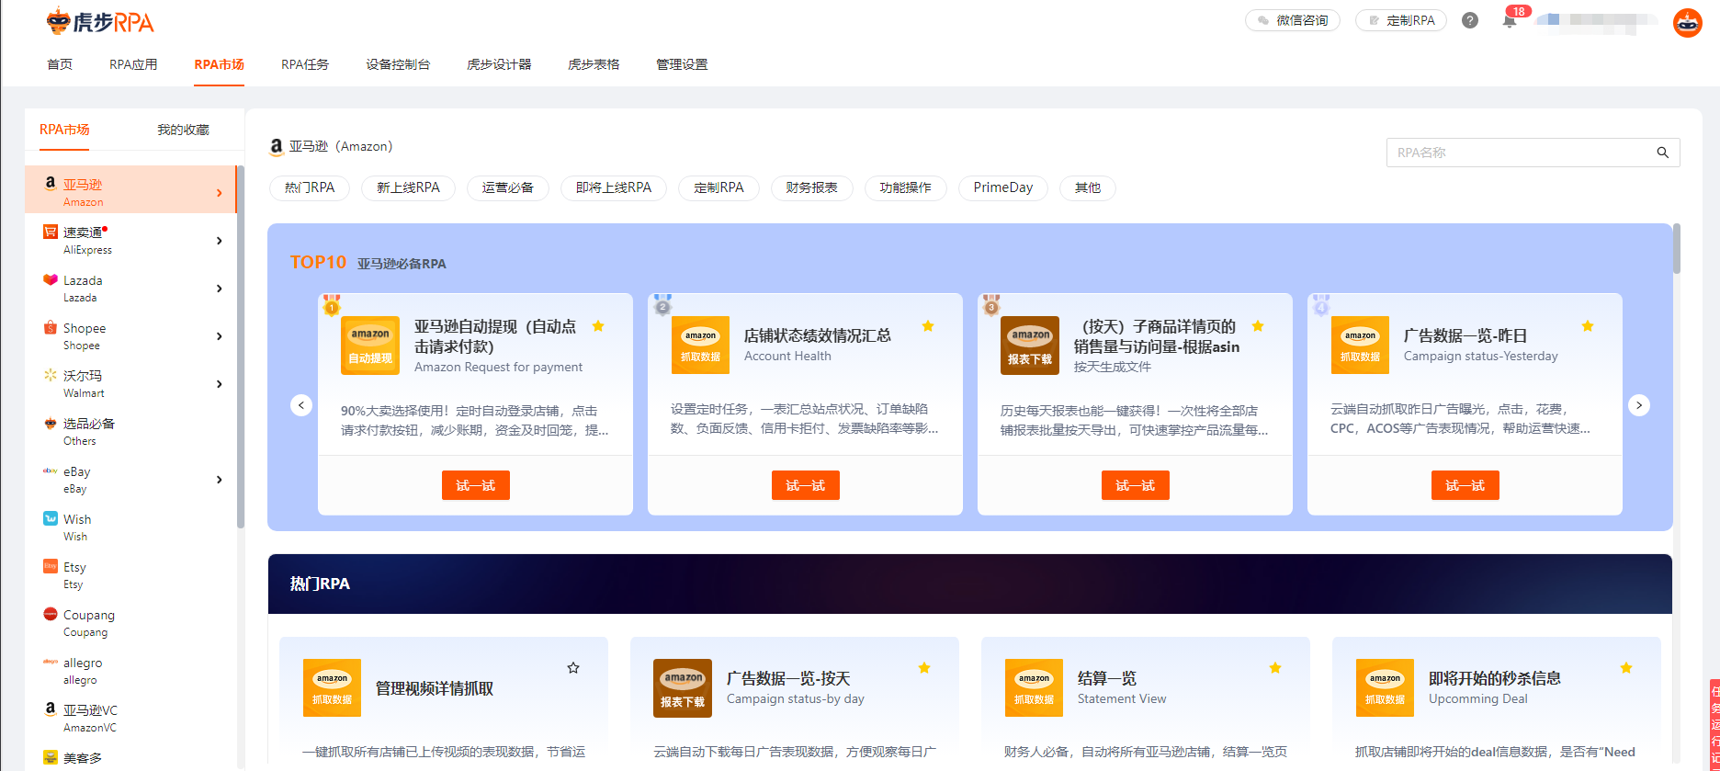The height and width of the screenshot is (771, 1720).
Task: Click the 选品必备 Others icon in sidebar
Action: (51, 423)
